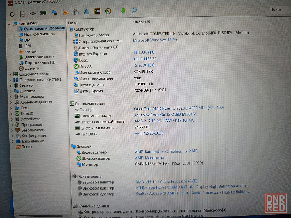Select the Конфигурация tree item

pyautogui.click(x=31, y=136)
